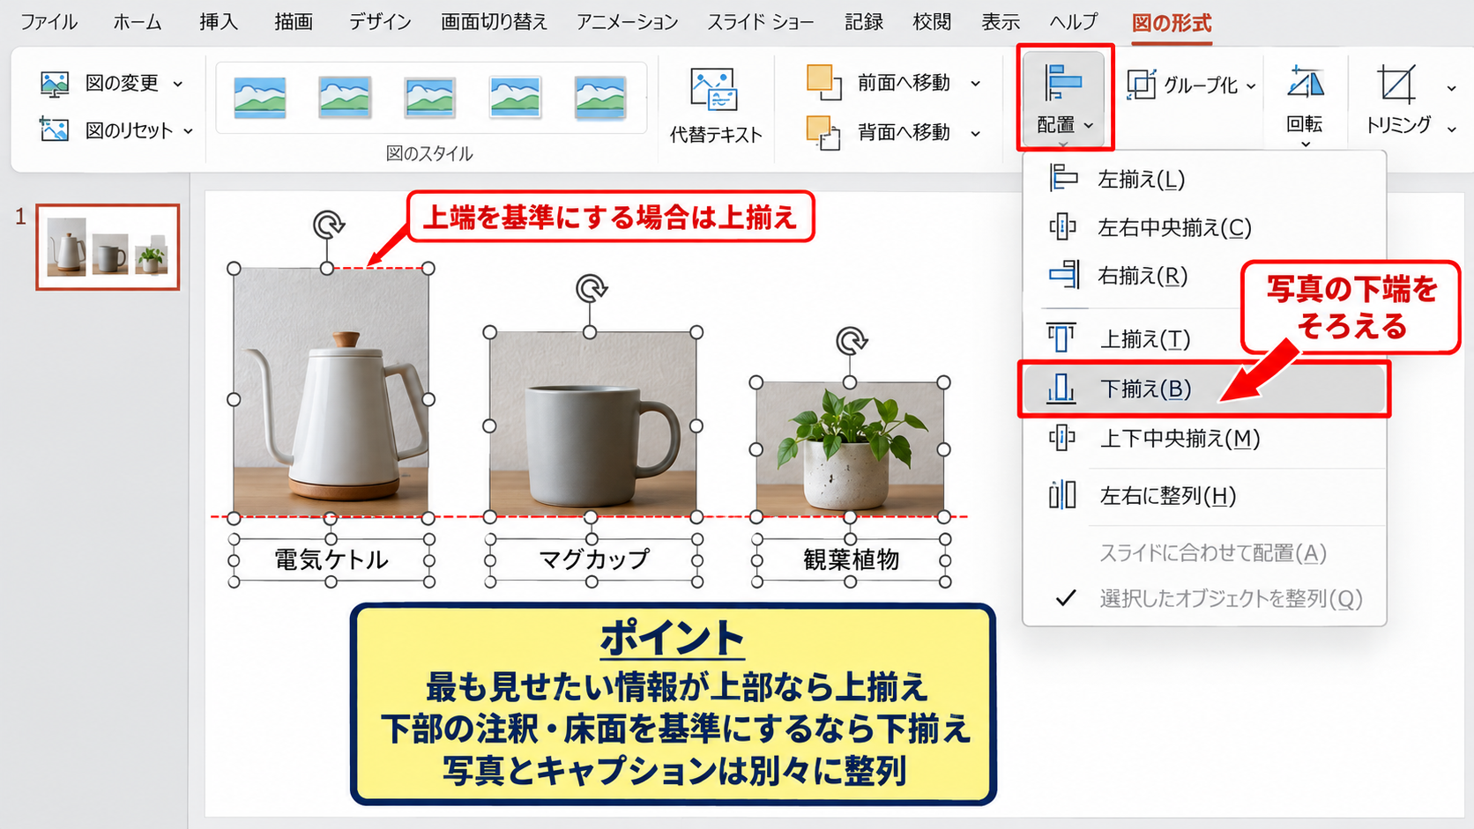Image resolution: width=1474 pixels, height=829 pixels.
Task: Click the グループ化 group icon
Action: click(x=1142, y=85)
